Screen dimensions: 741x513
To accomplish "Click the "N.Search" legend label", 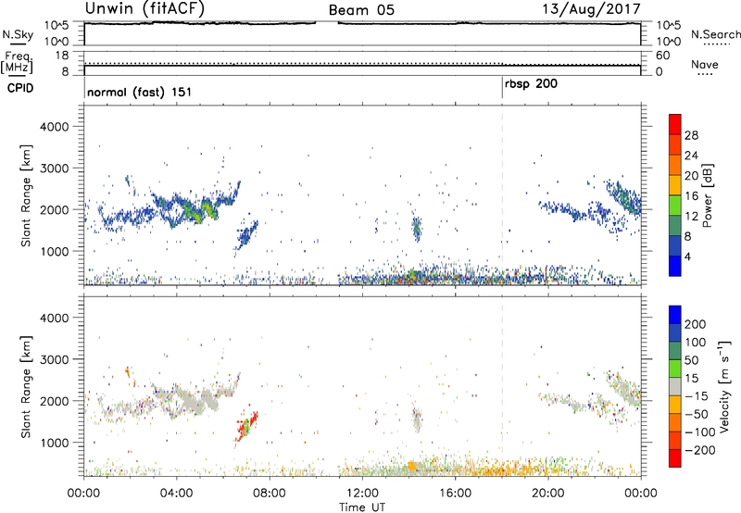I will tap(715, 34).
